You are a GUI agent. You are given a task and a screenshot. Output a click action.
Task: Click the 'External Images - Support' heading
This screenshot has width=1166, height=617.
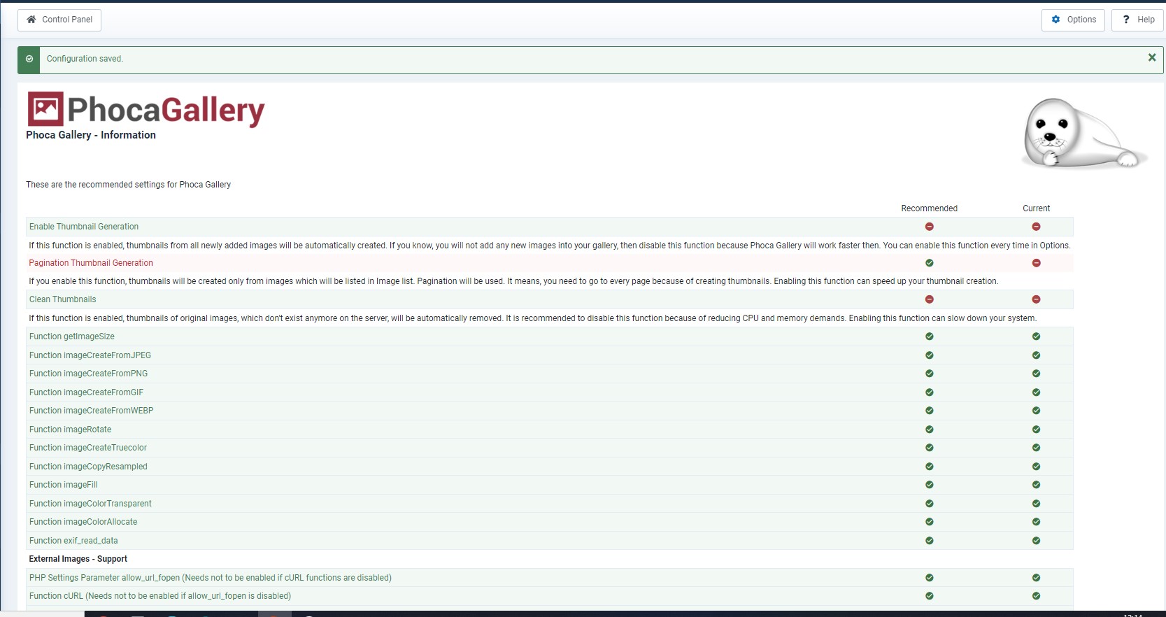pyautogui.click(x=78, y=559)
